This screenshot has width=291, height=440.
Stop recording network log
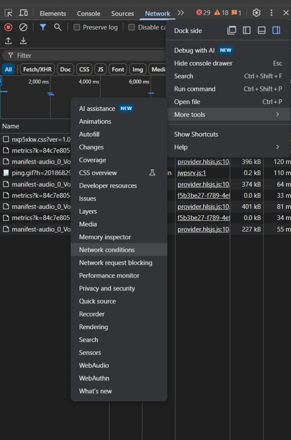point(8,27)
